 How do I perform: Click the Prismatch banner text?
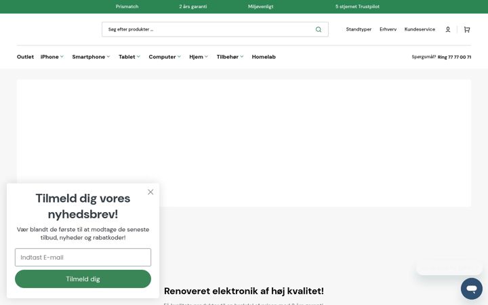point(127,7)
